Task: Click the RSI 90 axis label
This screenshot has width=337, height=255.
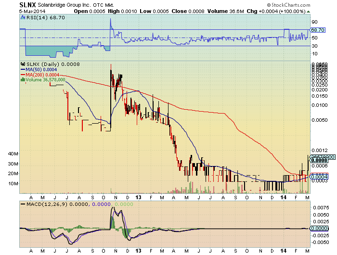Action: [x=314, y=22]
